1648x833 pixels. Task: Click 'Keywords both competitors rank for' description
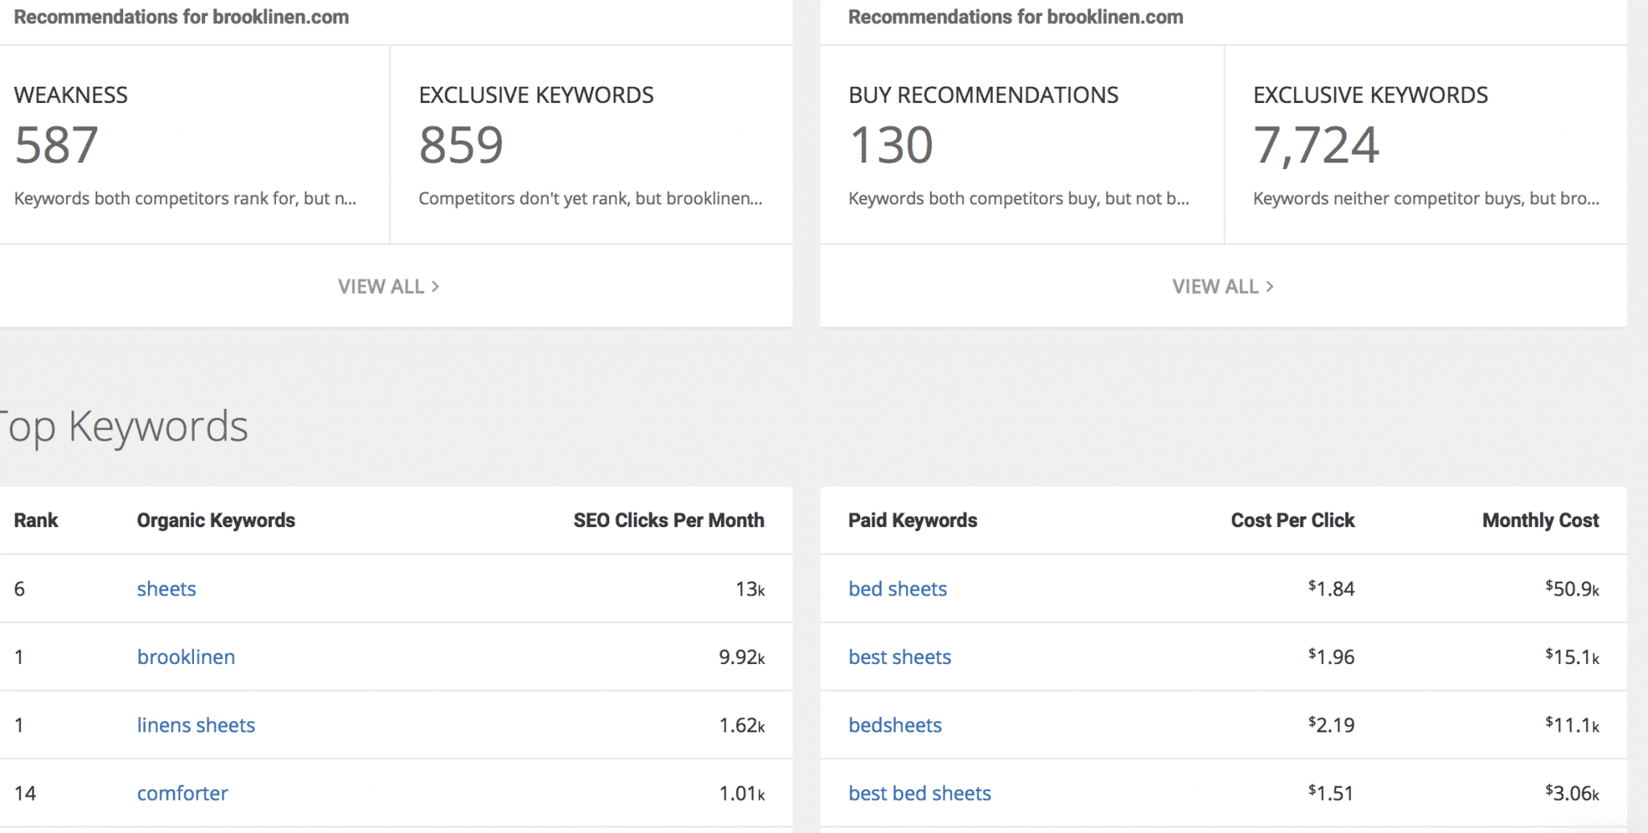[x=185, y=199]
